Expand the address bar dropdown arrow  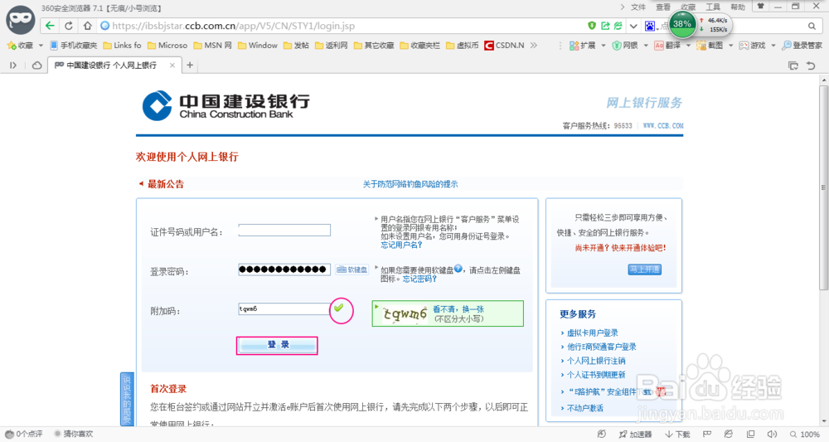(x=633, y=26)
